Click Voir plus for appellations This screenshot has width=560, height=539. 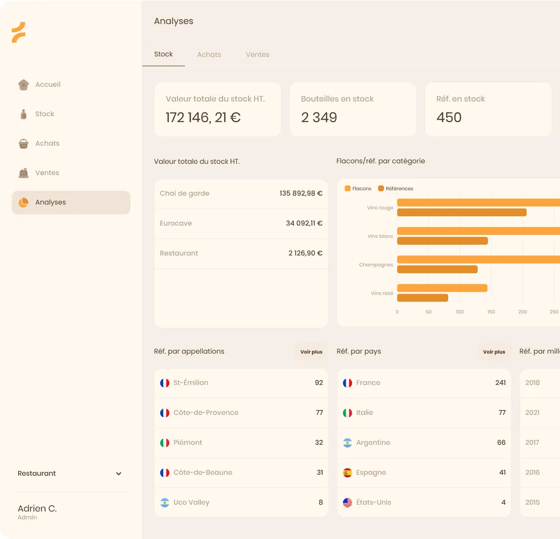coord(311,352)
